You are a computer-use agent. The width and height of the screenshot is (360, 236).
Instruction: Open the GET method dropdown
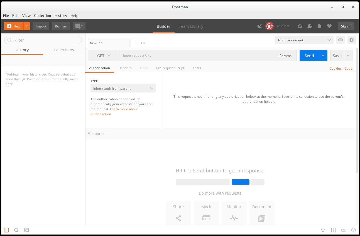point(104,56)
